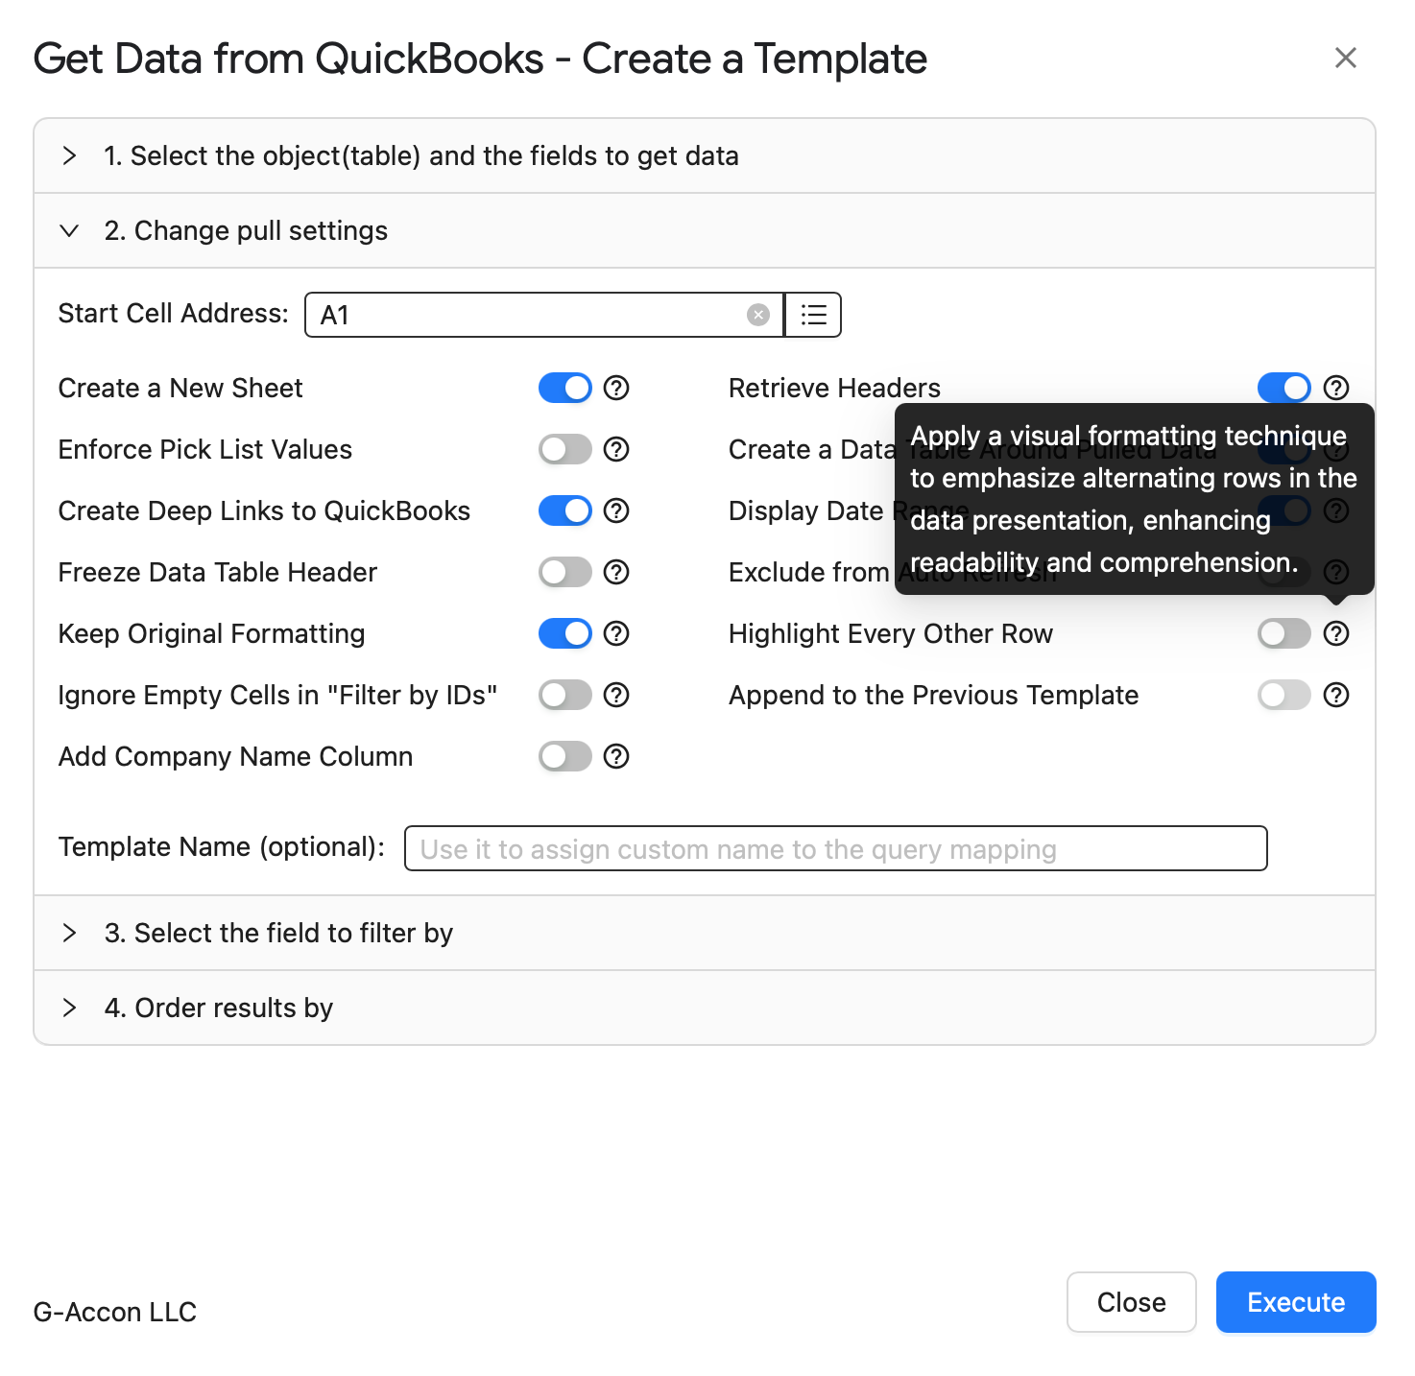Open help for Create a New Sheet
The image size is (1415, 1376).
pos(616,388)
